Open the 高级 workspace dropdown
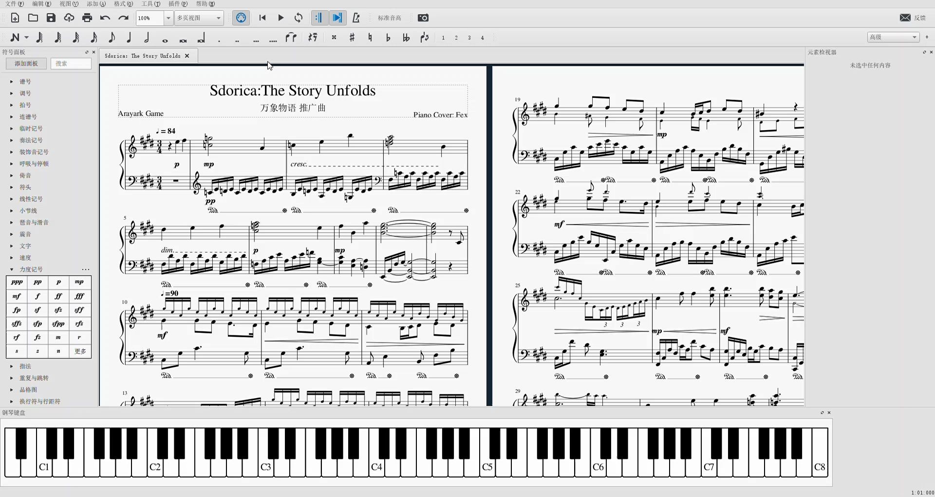This screenshot has height=497, width=935. [893, 37]
